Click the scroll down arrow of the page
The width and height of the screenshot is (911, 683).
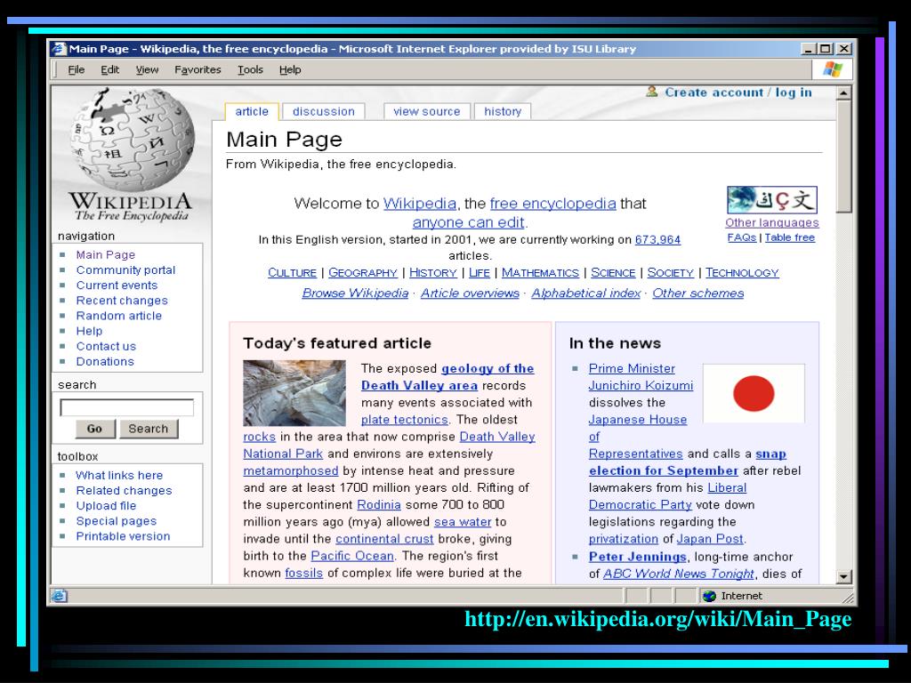[x=843, y=576]
